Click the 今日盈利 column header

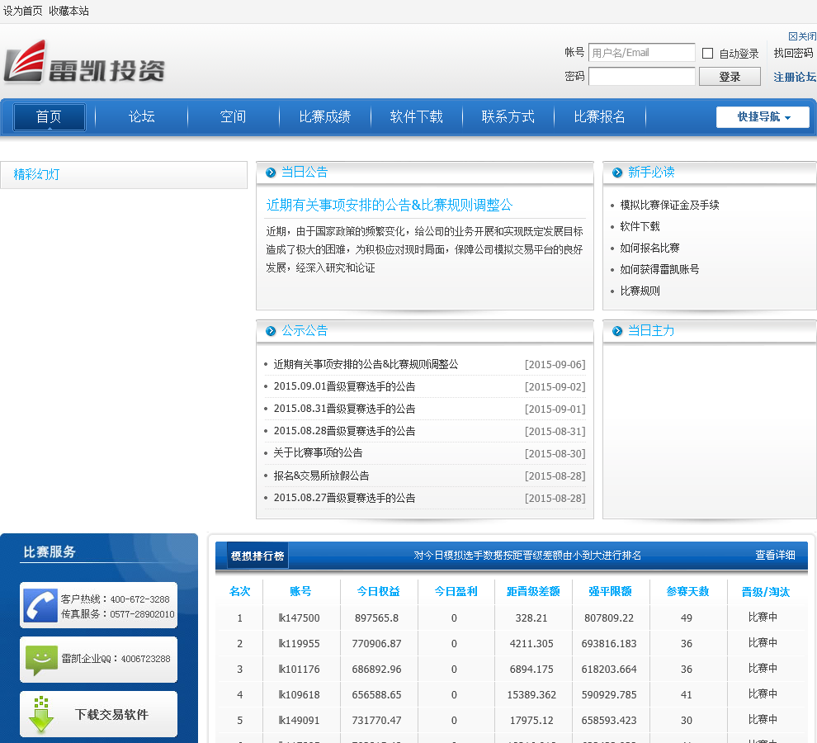[456, 591]
